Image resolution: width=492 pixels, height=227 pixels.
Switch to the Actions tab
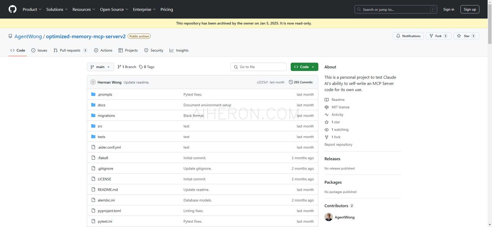tap(103, 50)
